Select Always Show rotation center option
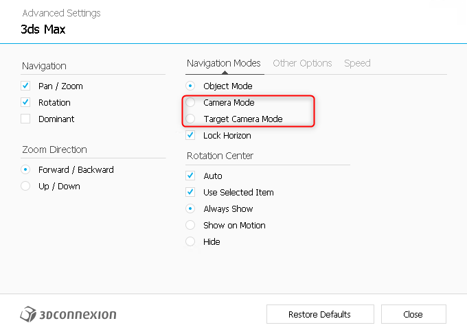This screenshot has height=334, width=467. click(x=190, y=208)
